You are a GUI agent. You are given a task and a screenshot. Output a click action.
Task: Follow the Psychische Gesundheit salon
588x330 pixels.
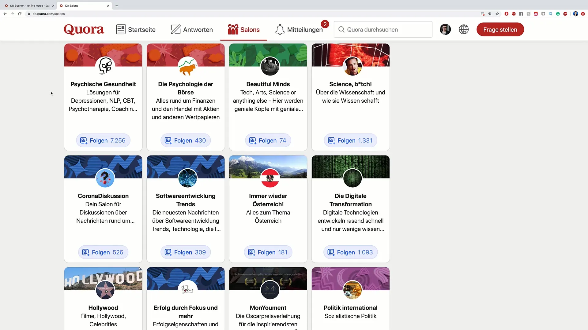point(103,141)
